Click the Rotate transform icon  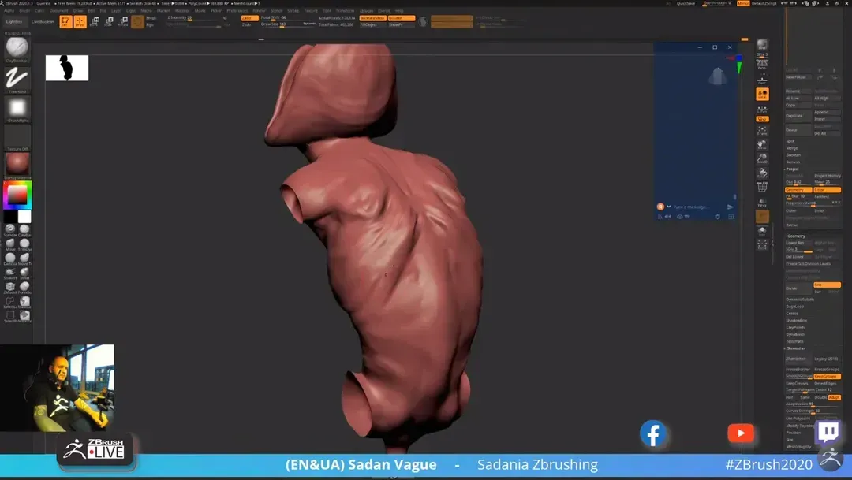click(x=123, y=21)
